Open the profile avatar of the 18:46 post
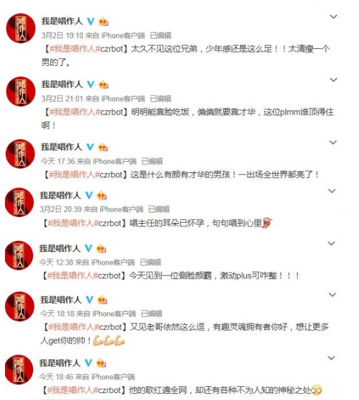The width and height of the screenshot is (359, 400). [19, 370]
